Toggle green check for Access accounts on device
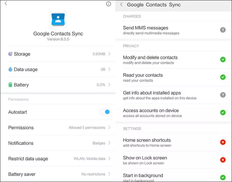232x182 pixels. [223, 112]
